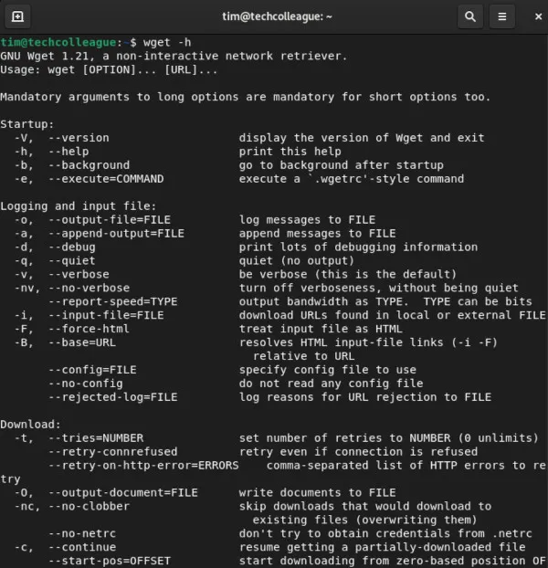Click 'existing files (overwriting them)' line
548x568 pixels.
coord(364,521)
